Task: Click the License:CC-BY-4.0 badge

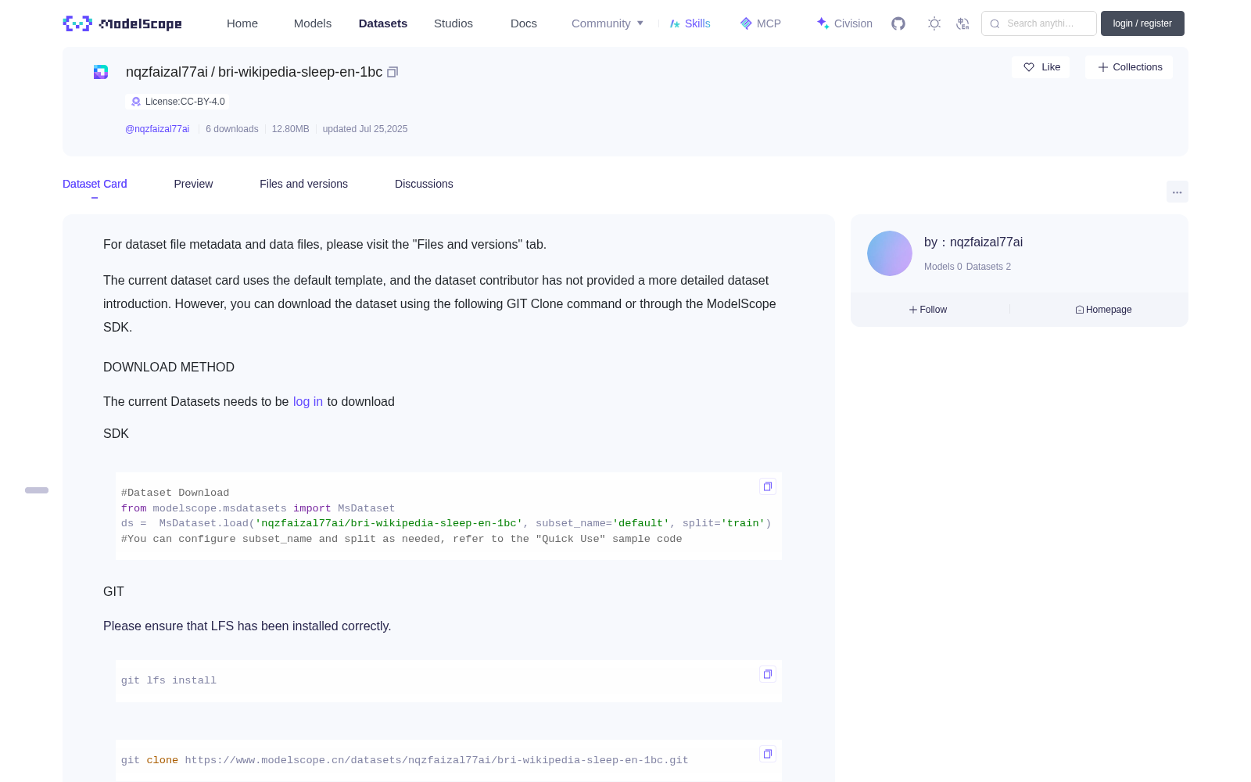Action: pos(177,102)
